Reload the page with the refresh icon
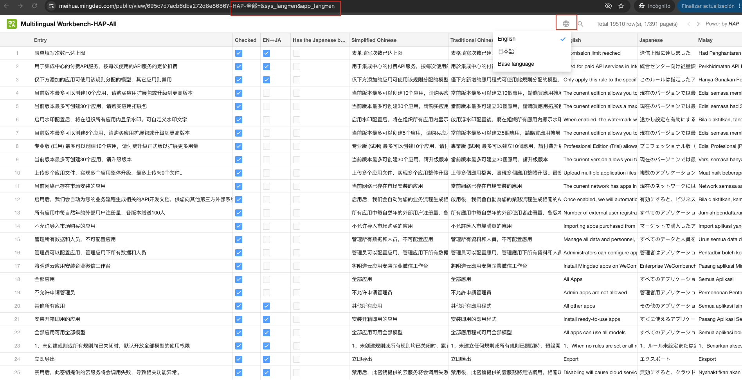 (x=34, y=6)
